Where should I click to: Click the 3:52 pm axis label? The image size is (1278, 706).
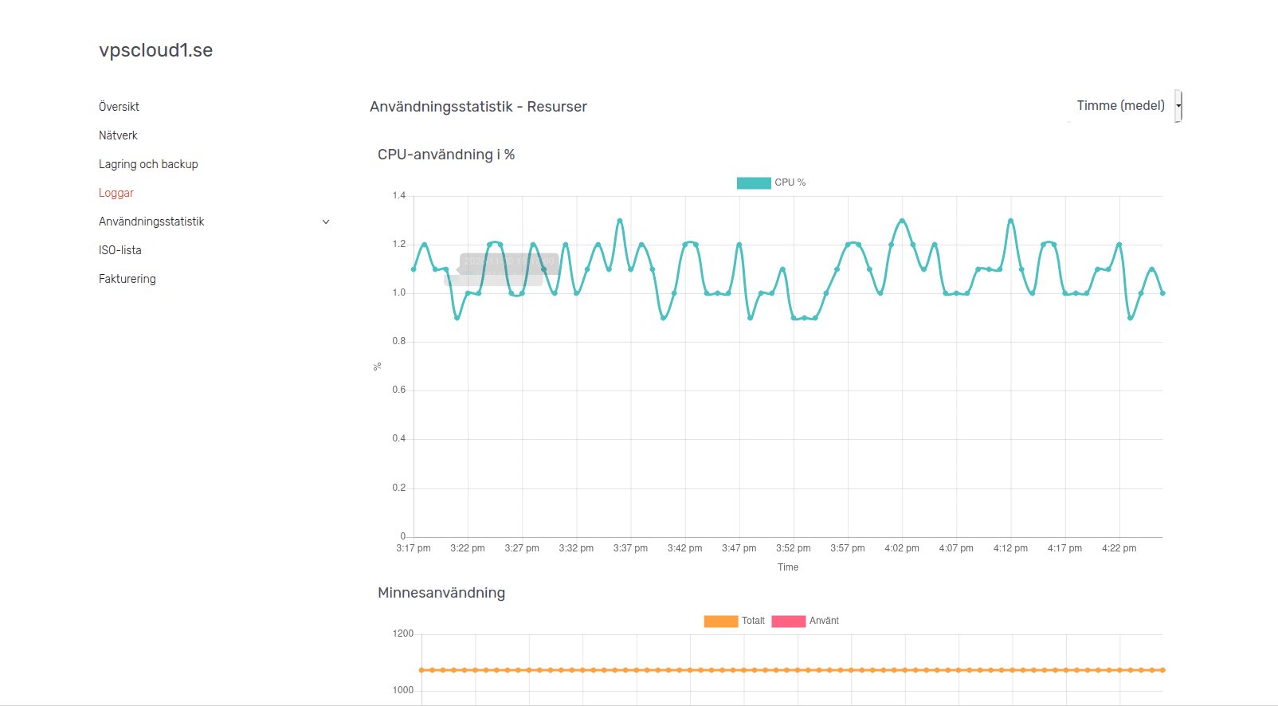click(794, 548)
